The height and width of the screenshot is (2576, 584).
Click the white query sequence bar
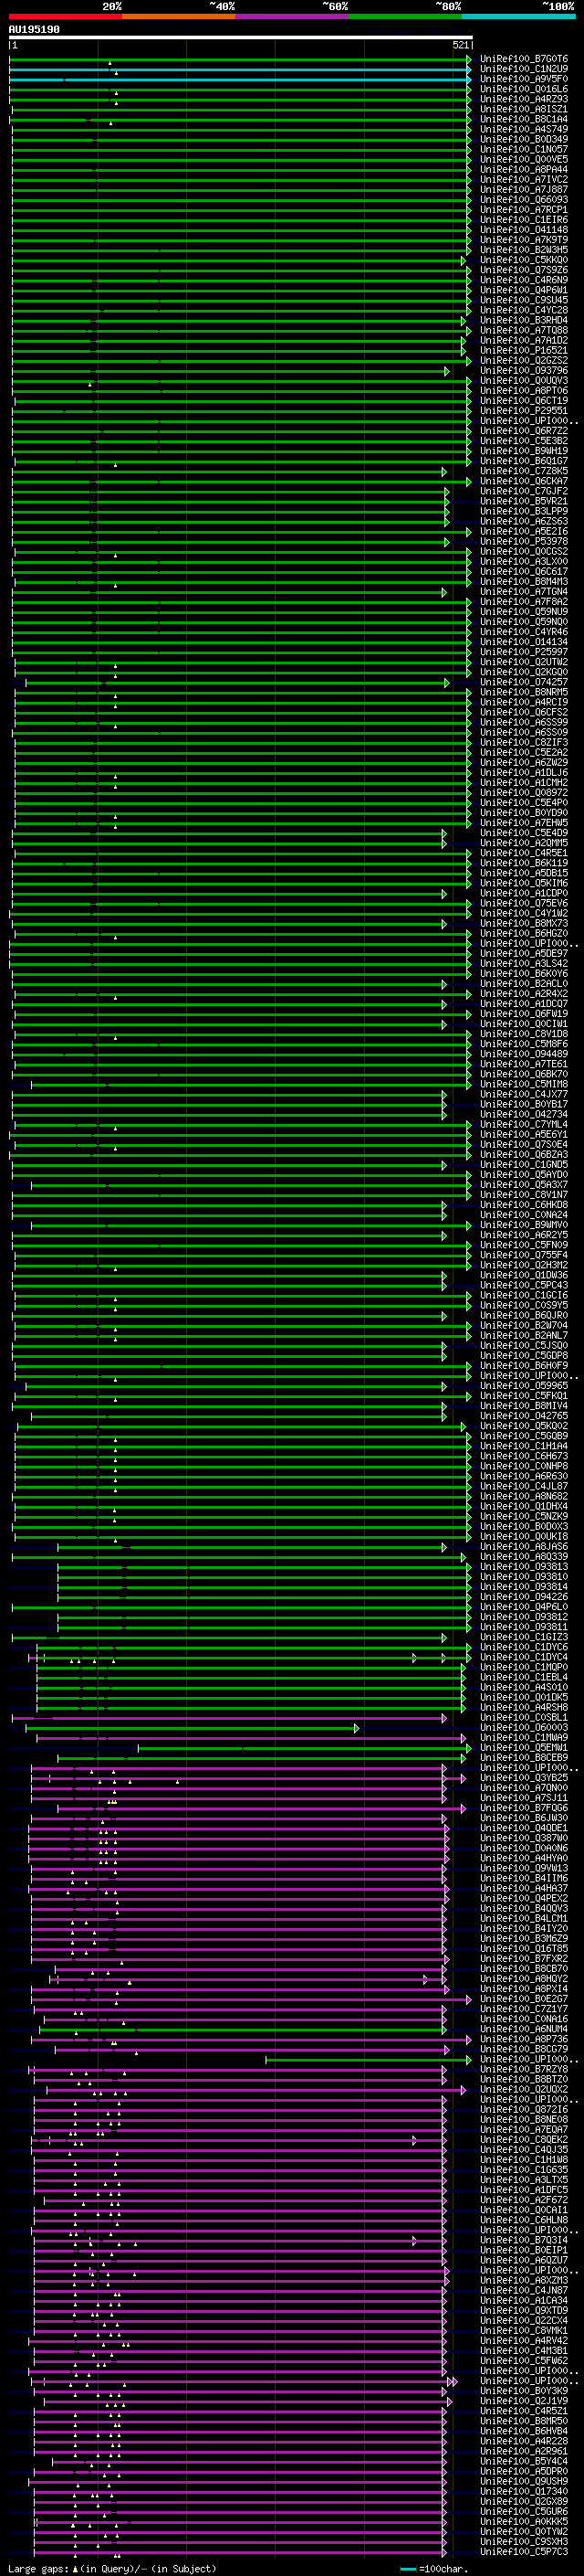click(241, 37)
